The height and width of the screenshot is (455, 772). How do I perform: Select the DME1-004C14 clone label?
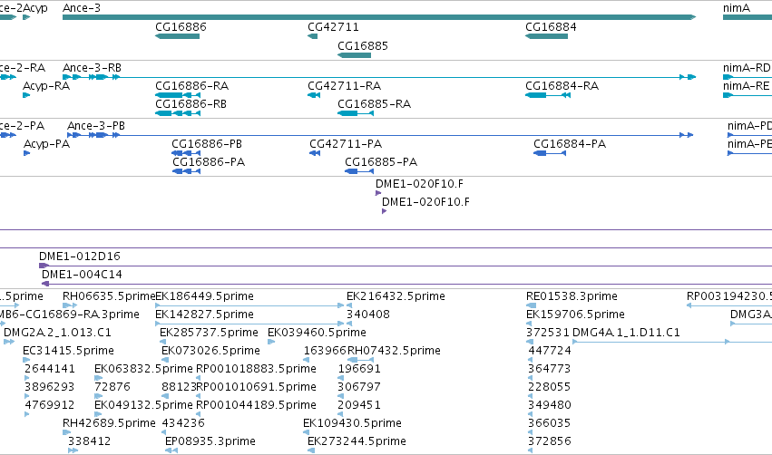click(x=82, y=275)
